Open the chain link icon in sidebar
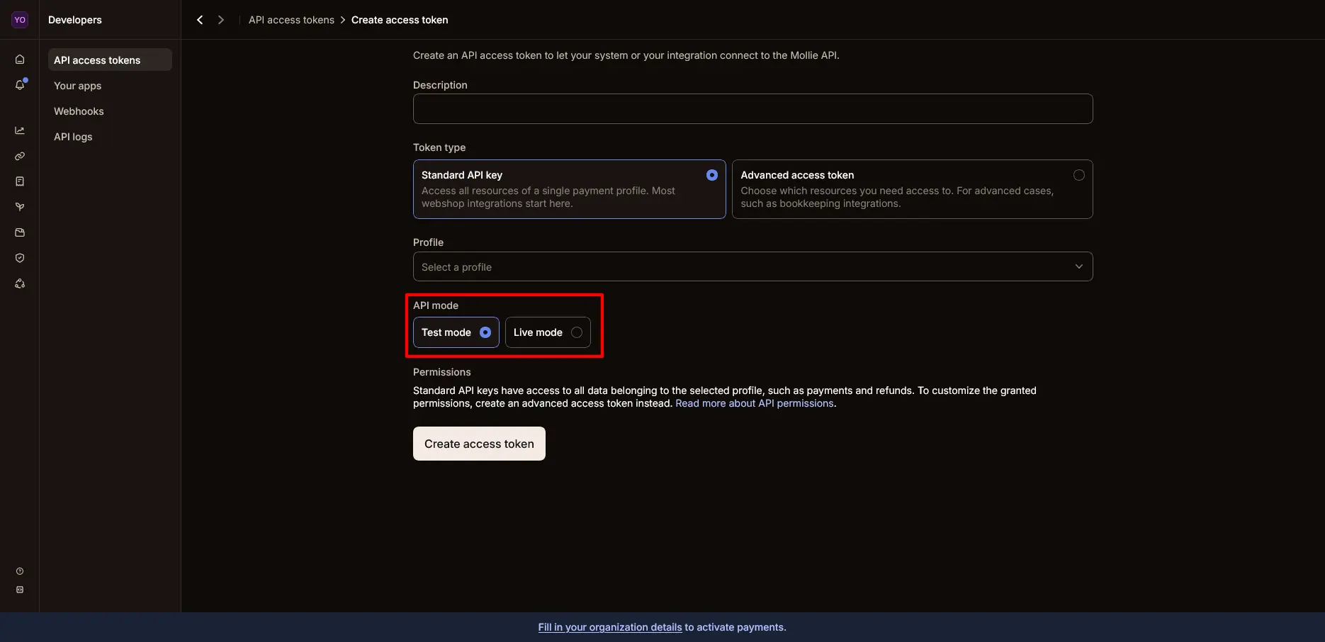 point(20,156)
